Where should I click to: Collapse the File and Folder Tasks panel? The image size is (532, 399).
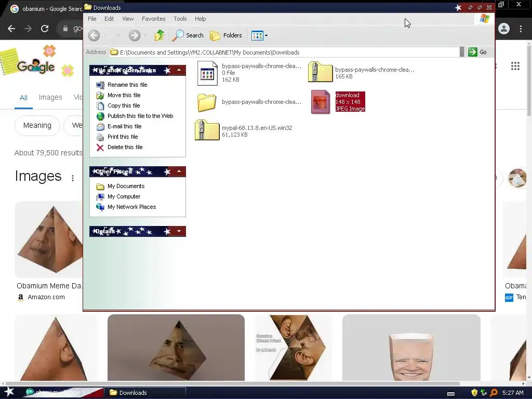179,70
